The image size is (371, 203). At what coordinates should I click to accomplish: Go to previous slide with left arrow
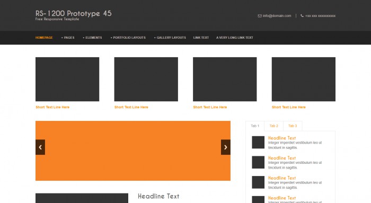(40, 147)
